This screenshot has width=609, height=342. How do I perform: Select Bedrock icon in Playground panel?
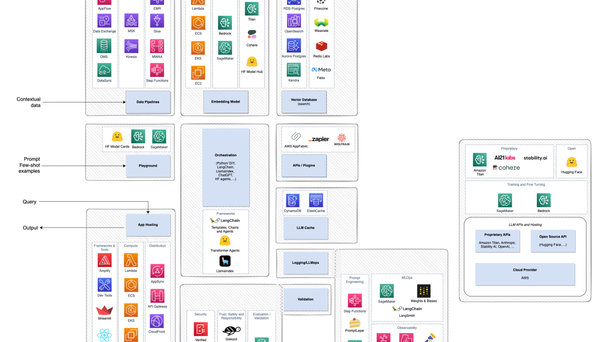click(138, 137)
